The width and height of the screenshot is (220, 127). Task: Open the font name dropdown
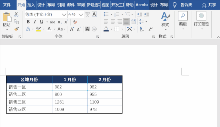(64, 14)
